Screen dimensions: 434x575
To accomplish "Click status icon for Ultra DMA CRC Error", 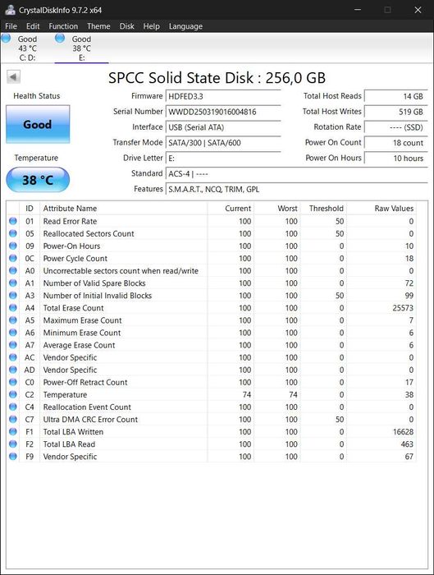I will pos(13,419).
